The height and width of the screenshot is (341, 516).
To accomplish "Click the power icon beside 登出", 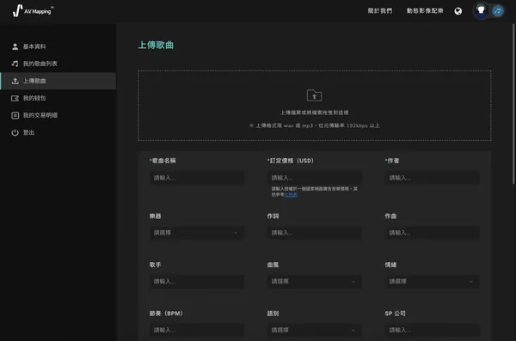I will tap(15, 132).
